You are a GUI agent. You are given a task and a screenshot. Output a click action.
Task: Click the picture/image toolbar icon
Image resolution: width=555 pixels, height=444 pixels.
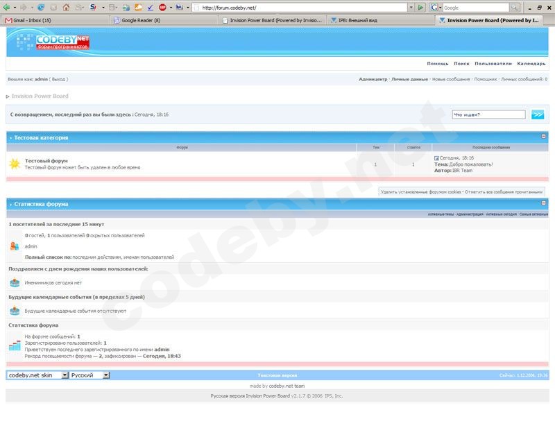tap(126, 7)
